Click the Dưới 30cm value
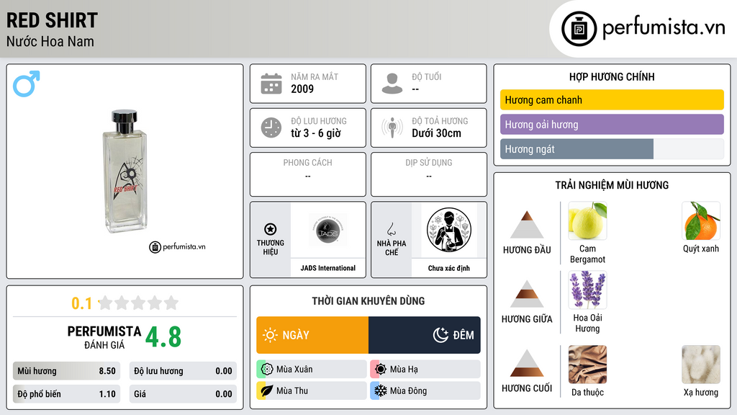Viewport: 737px width, 415px height. (x=437, y=133)
